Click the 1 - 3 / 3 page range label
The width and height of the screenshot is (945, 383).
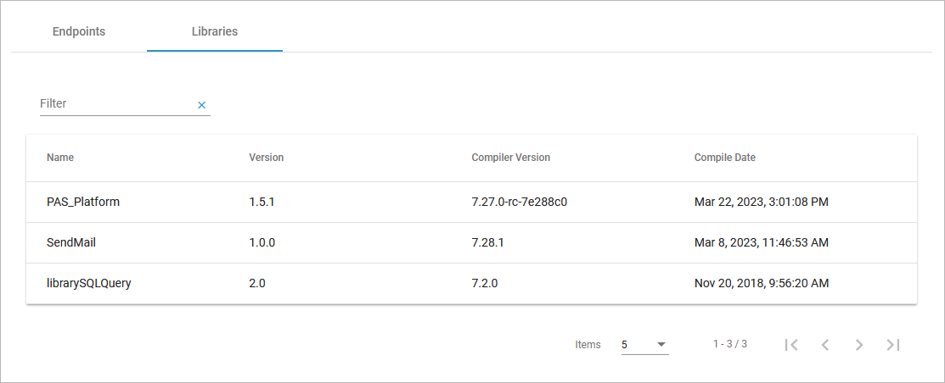click(x=730, y=344)
